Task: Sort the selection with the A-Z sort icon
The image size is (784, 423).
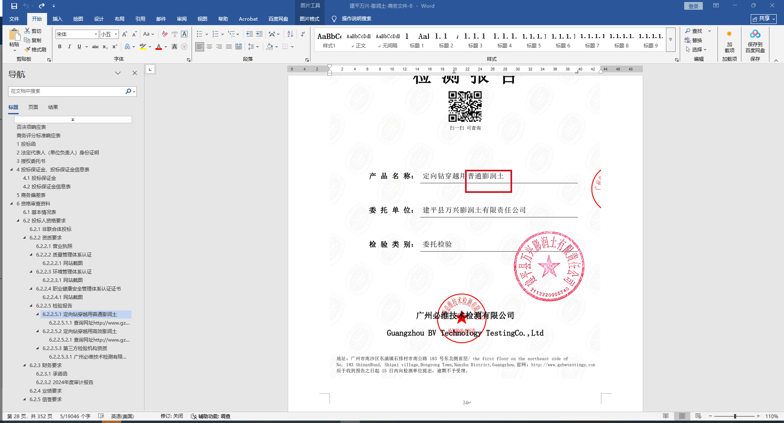Action: point(290,34)
